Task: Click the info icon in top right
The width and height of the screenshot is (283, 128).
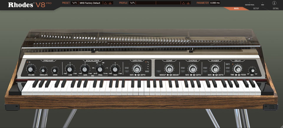Action: [x=274, y=3]
